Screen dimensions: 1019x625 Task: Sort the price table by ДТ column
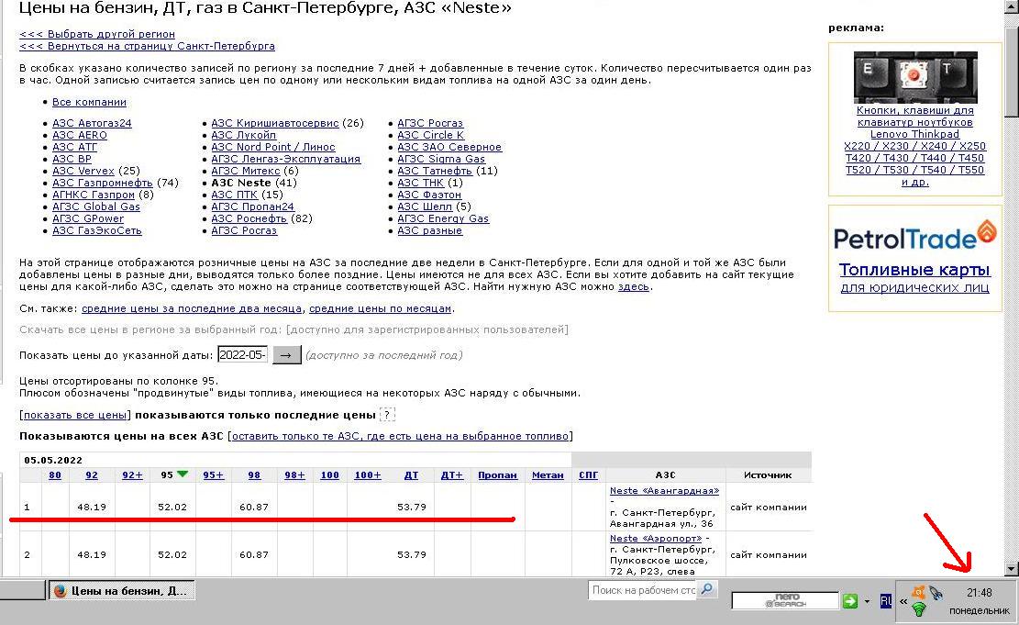[x=411, y=475]
